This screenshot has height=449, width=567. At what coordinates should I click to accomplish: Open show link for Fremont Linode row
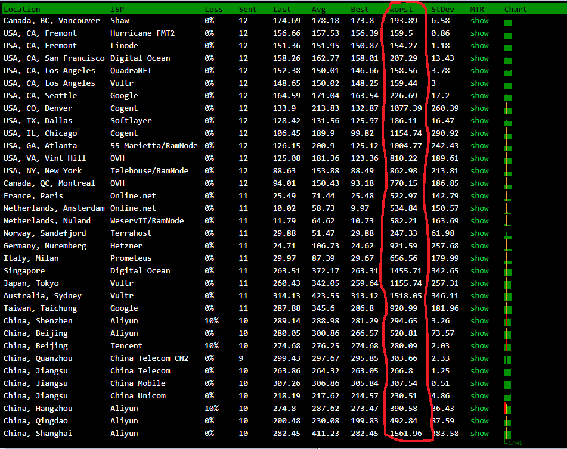pyautogui.click(x=479, y=45)
